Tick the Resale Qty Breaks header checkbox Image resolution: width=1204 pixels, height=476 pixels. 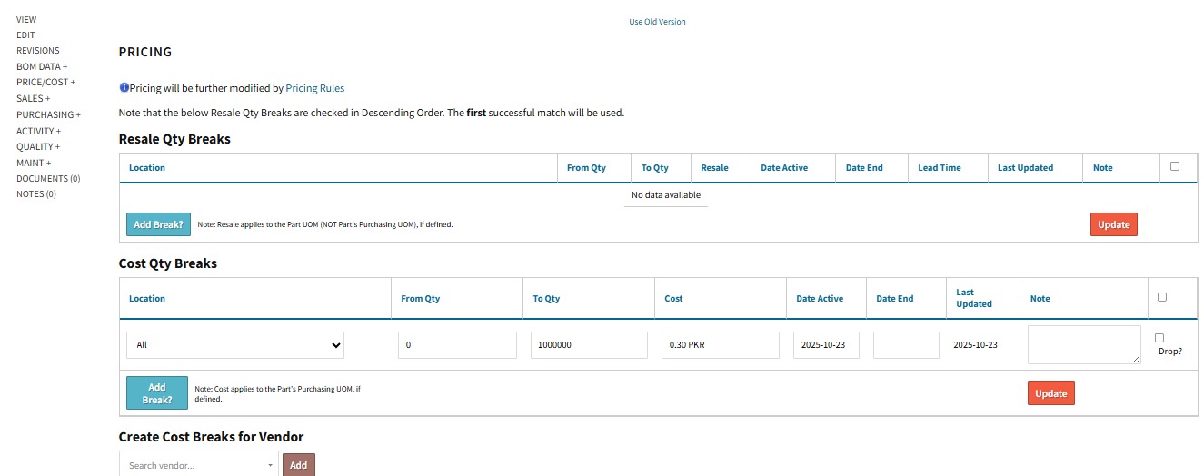click(1175, 166)
